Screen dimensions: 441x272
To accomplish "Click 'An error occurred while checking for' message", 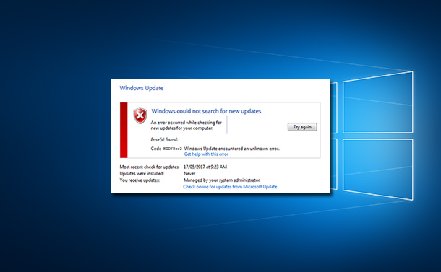I will [187, 123].
